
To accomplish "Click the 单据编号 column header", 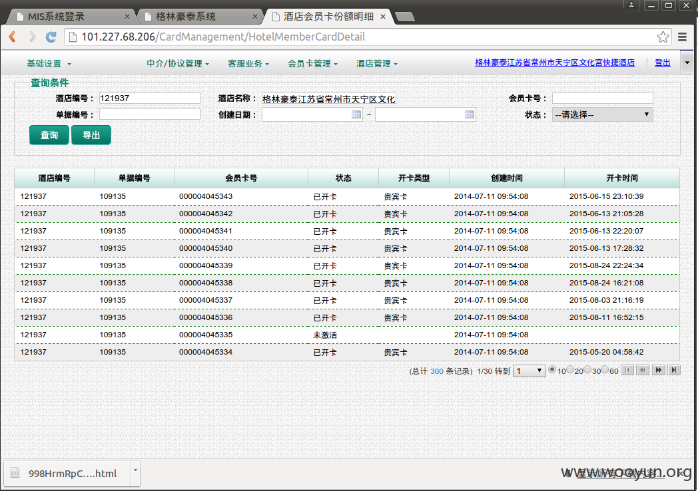I will click(134, 178).
